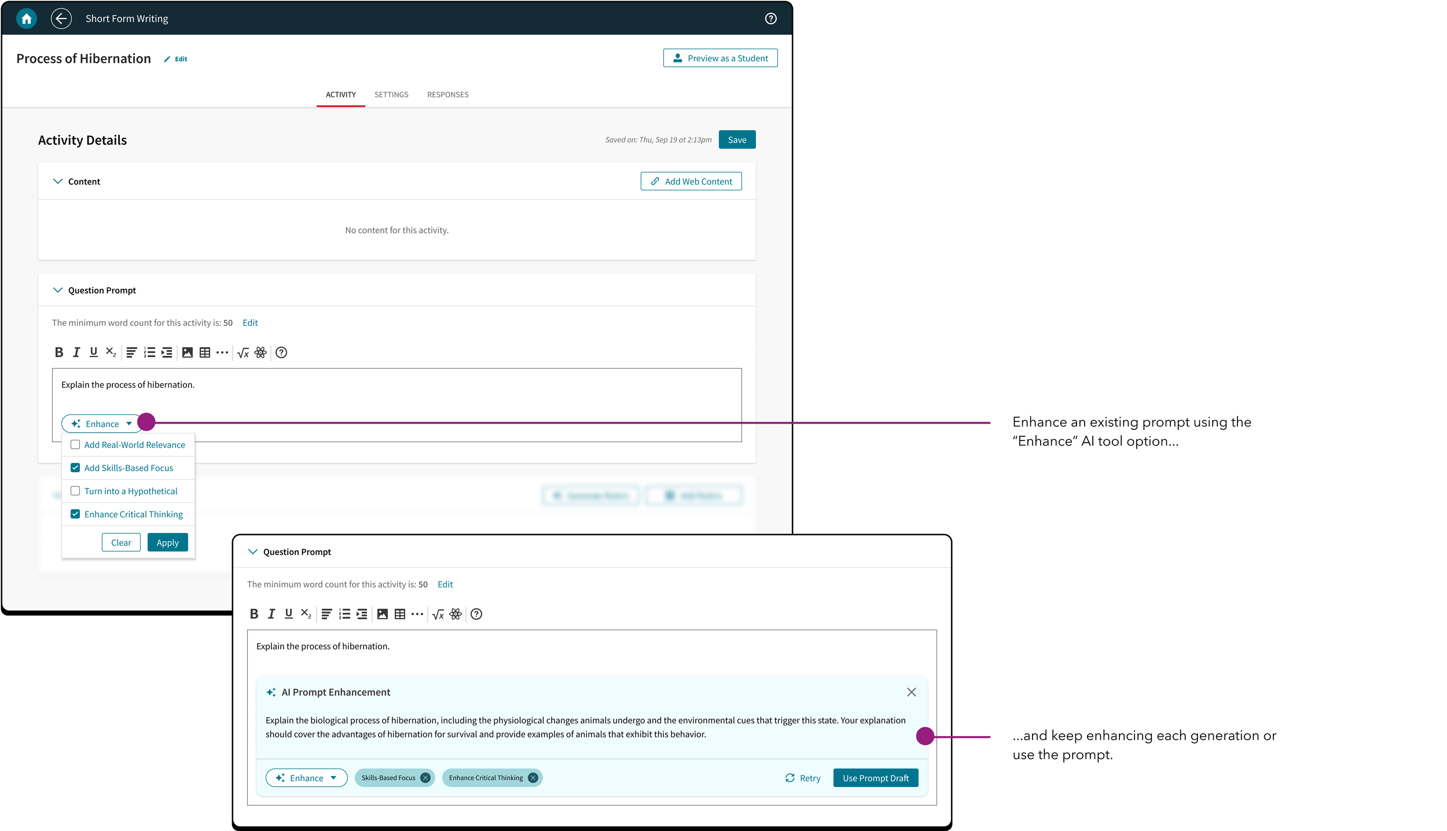Click Use Prompt Draft button
Screen dimensions: 1447x831
[875, 778]
